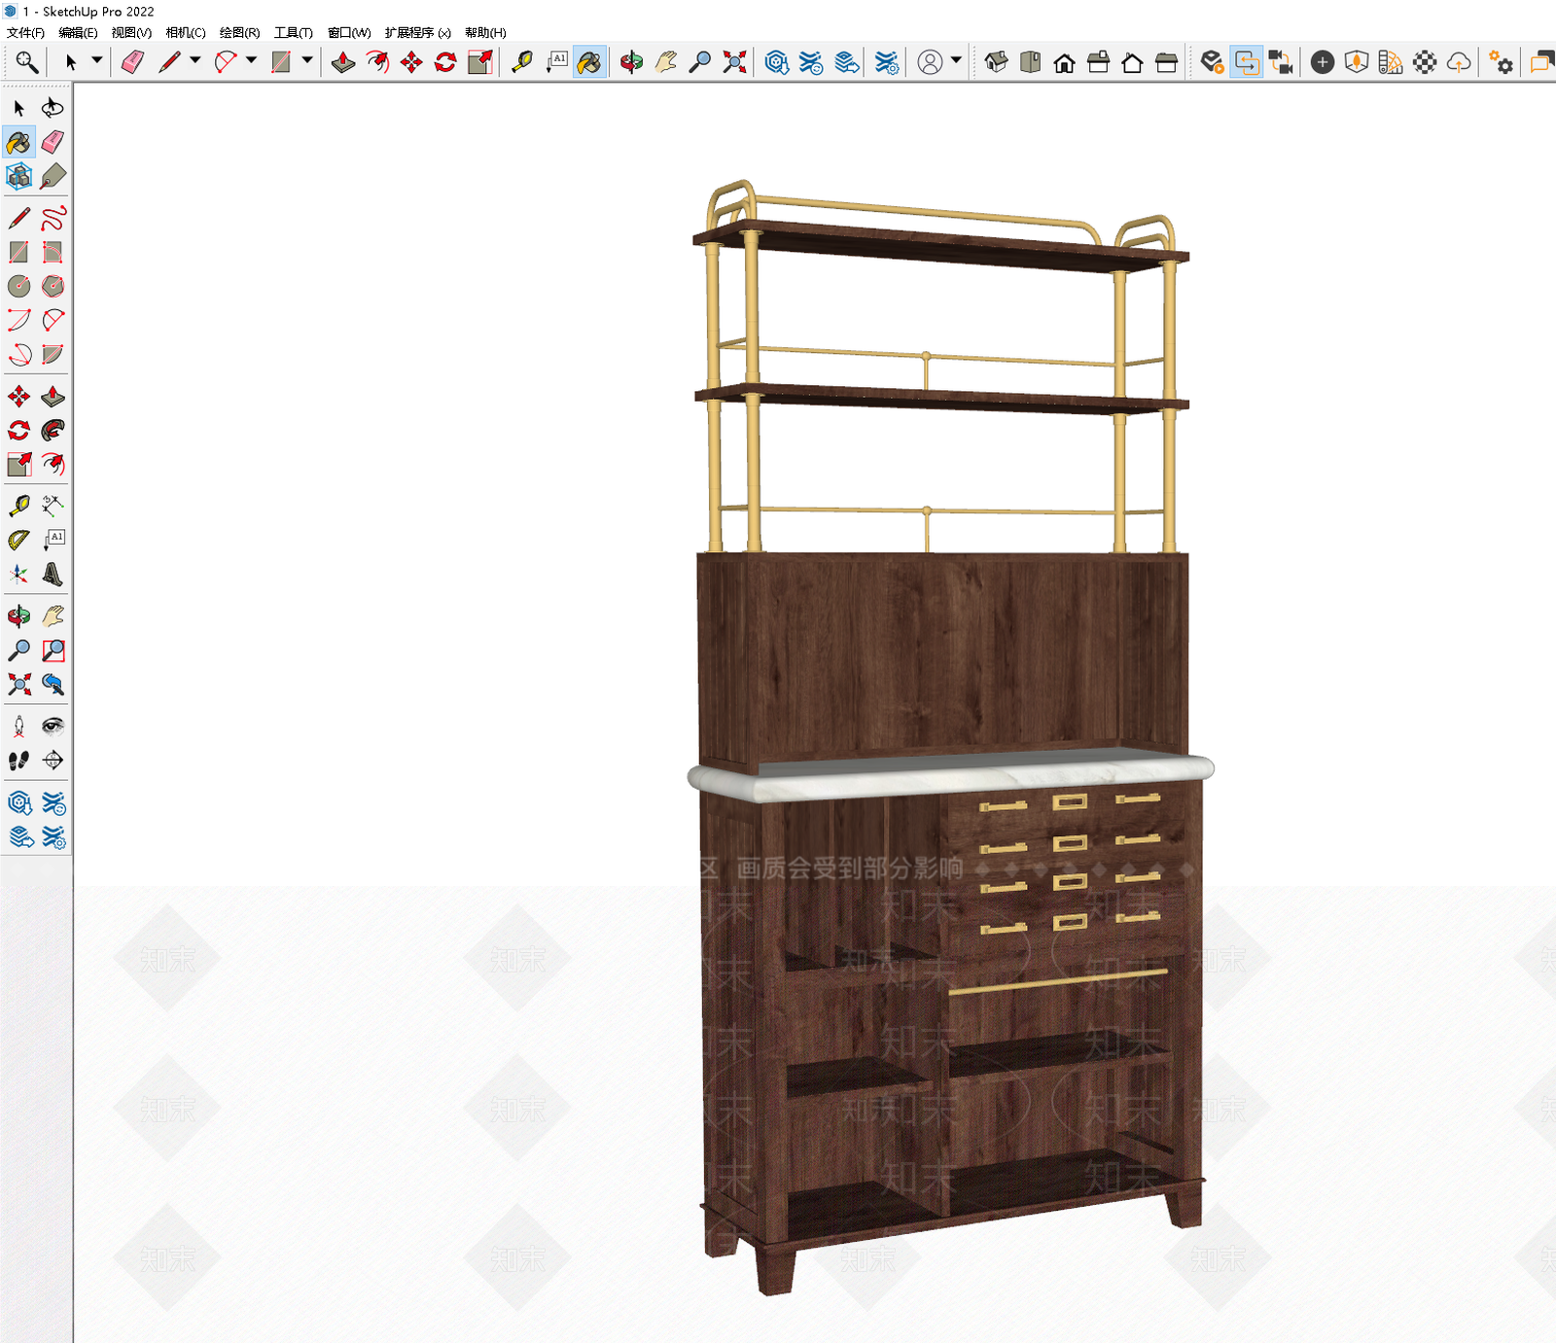Activate the Walk tool with footprints
Screen dimensions: 1556x1343
pyautogui.click(x=18, y=760)
